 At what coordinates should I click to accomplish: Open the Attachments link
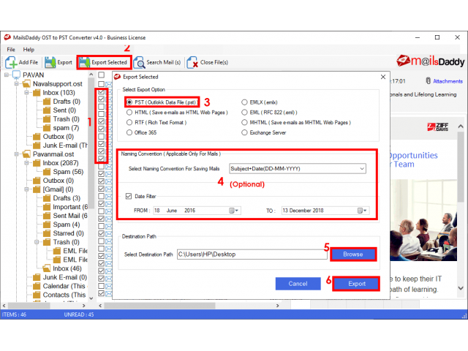448,81
